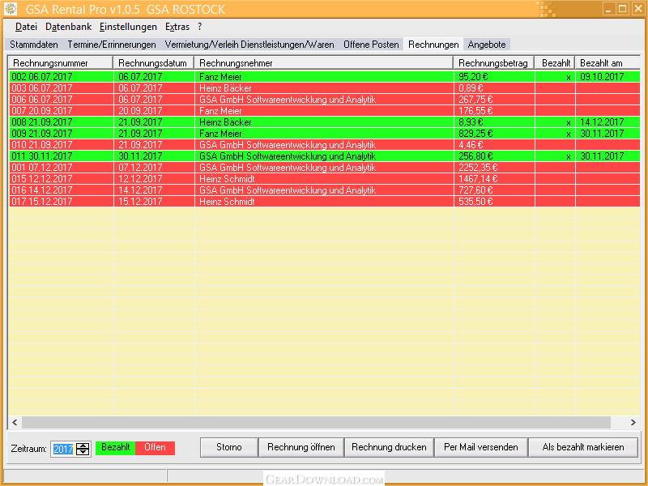Select invoice row 003 06.07.2017
The height and width of the screenshot is (486, 648).
pos(325,88)
